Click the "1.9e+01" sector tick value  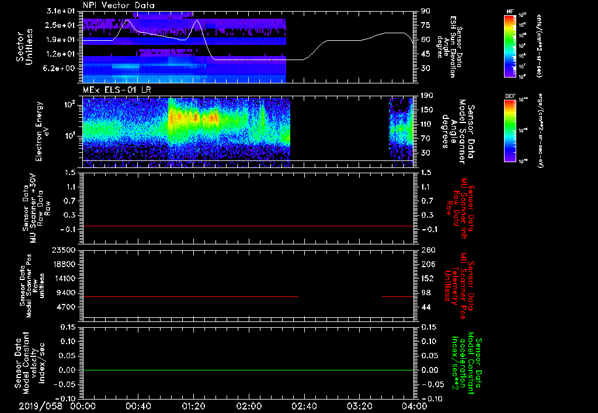click(x=61, y=40)
